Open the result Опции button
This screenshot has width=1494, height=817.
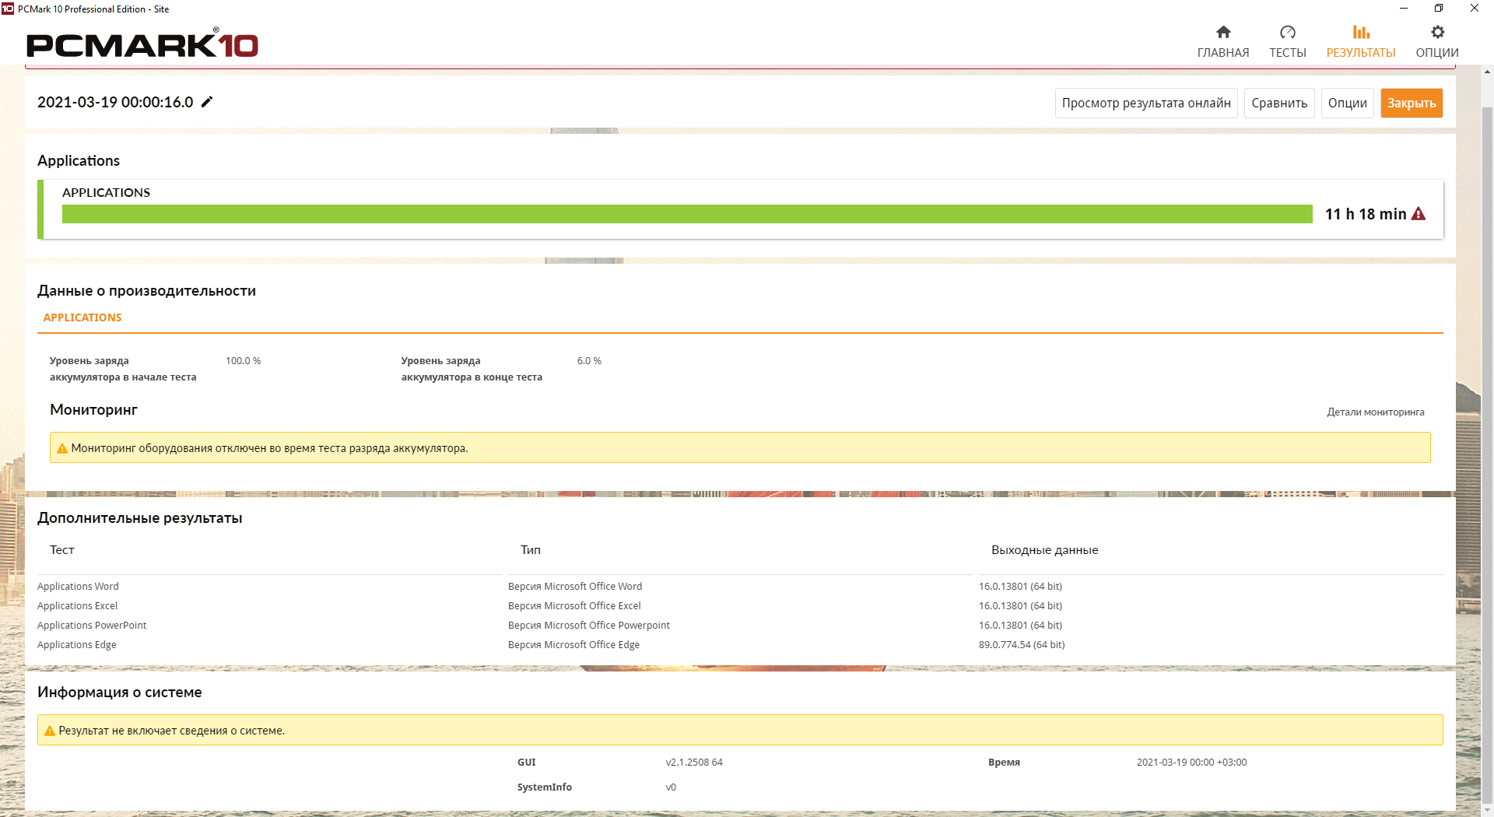click(x=1347, y=103)
